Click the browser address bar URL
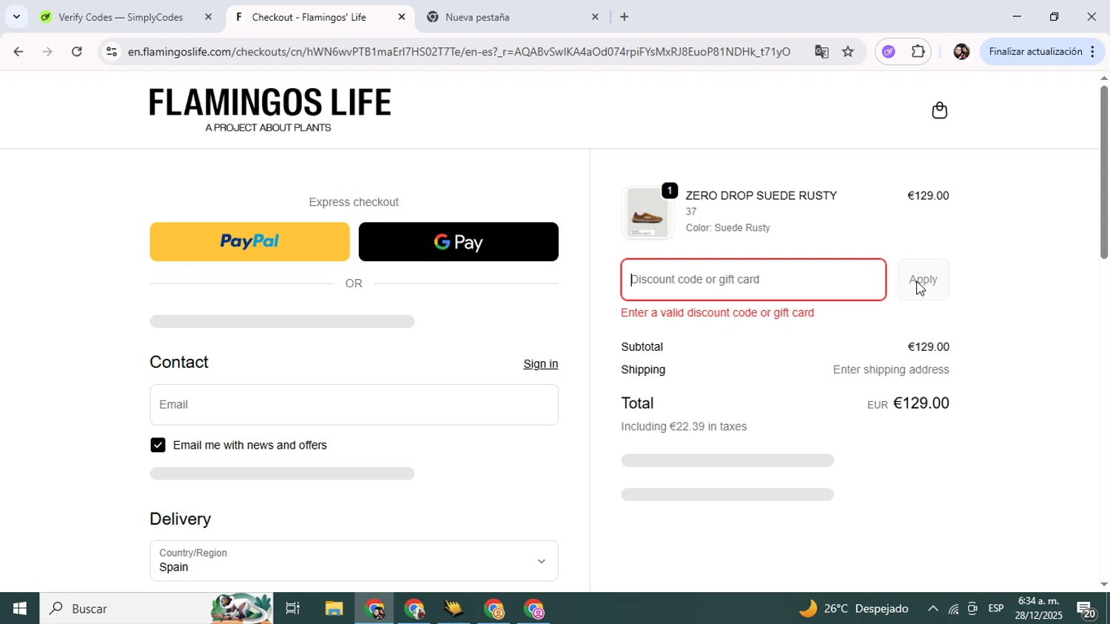The image size is (1110, 624). coord(459,52)
